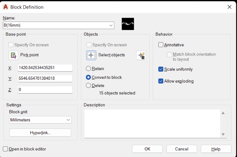Click inside the Description text area
Image resolution: width=237 pixels, height=157 pixels.
click(152, 124)
